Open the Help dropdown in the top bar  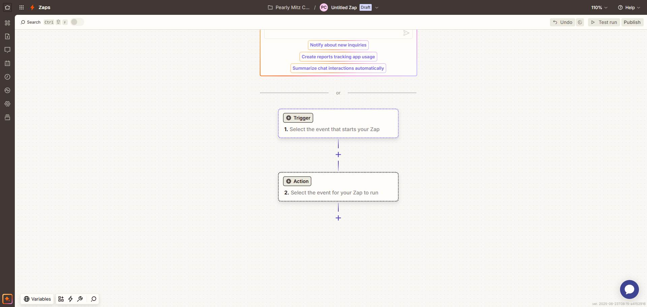629,7
